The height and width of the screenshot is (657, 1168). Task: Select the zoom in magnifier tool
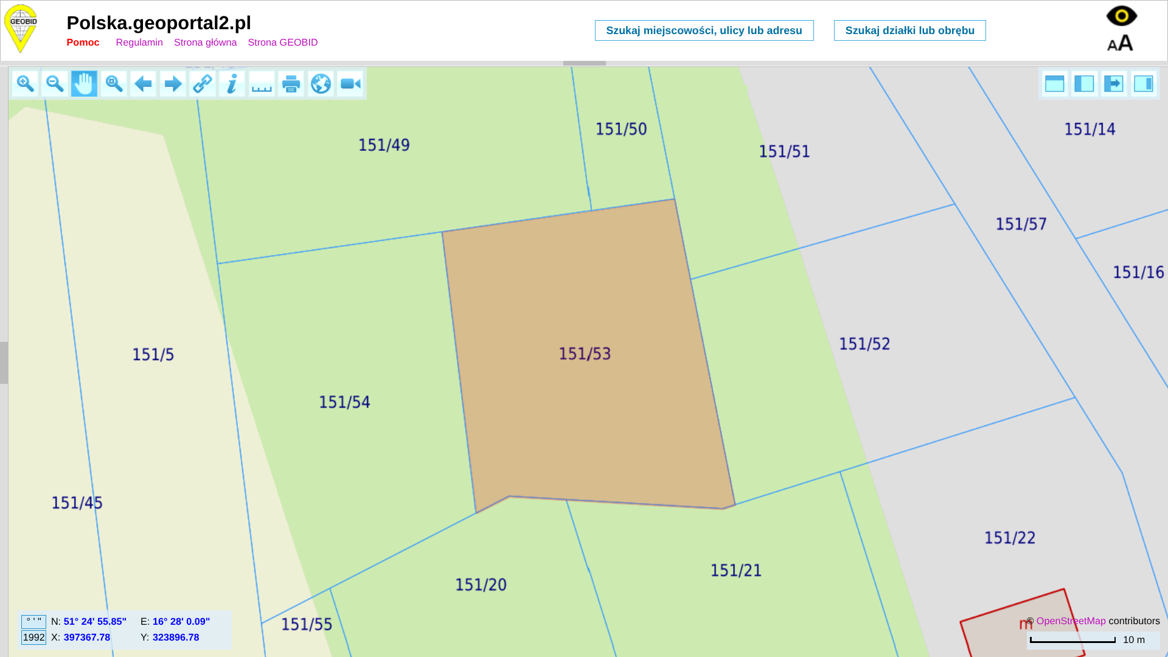pyautogui.click(x=25, y=83)
